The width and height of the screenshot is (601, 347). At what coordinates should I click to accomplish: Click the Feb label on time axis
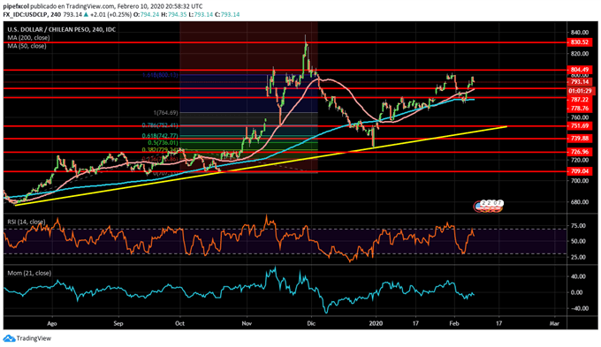pos(454,324)
